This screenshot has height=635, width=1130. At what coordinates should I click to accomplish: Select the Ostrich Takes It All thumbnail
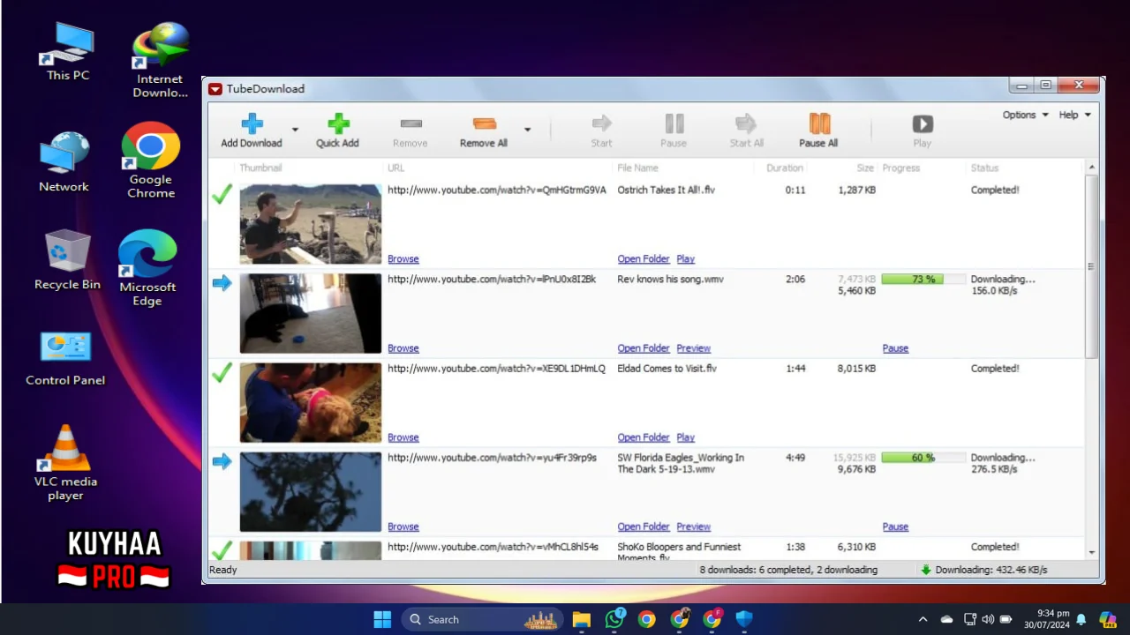coord(311,224)
